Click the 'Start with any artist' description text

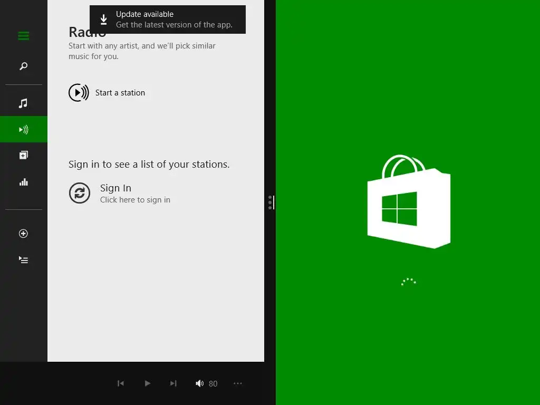(x=142, y=51)
